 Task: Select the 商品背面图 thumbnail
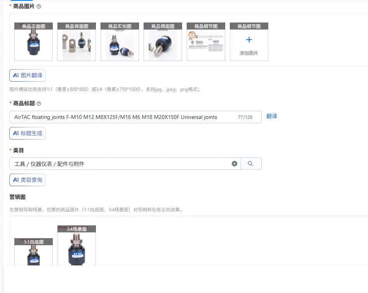[x=77, y=42]
